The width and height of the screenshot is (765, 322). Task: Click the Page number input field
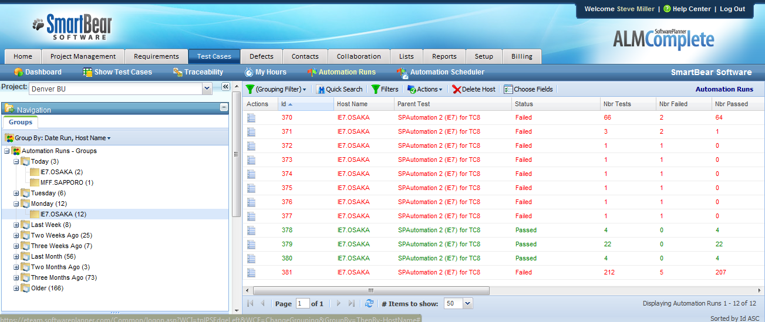click(x=302, y=303)
